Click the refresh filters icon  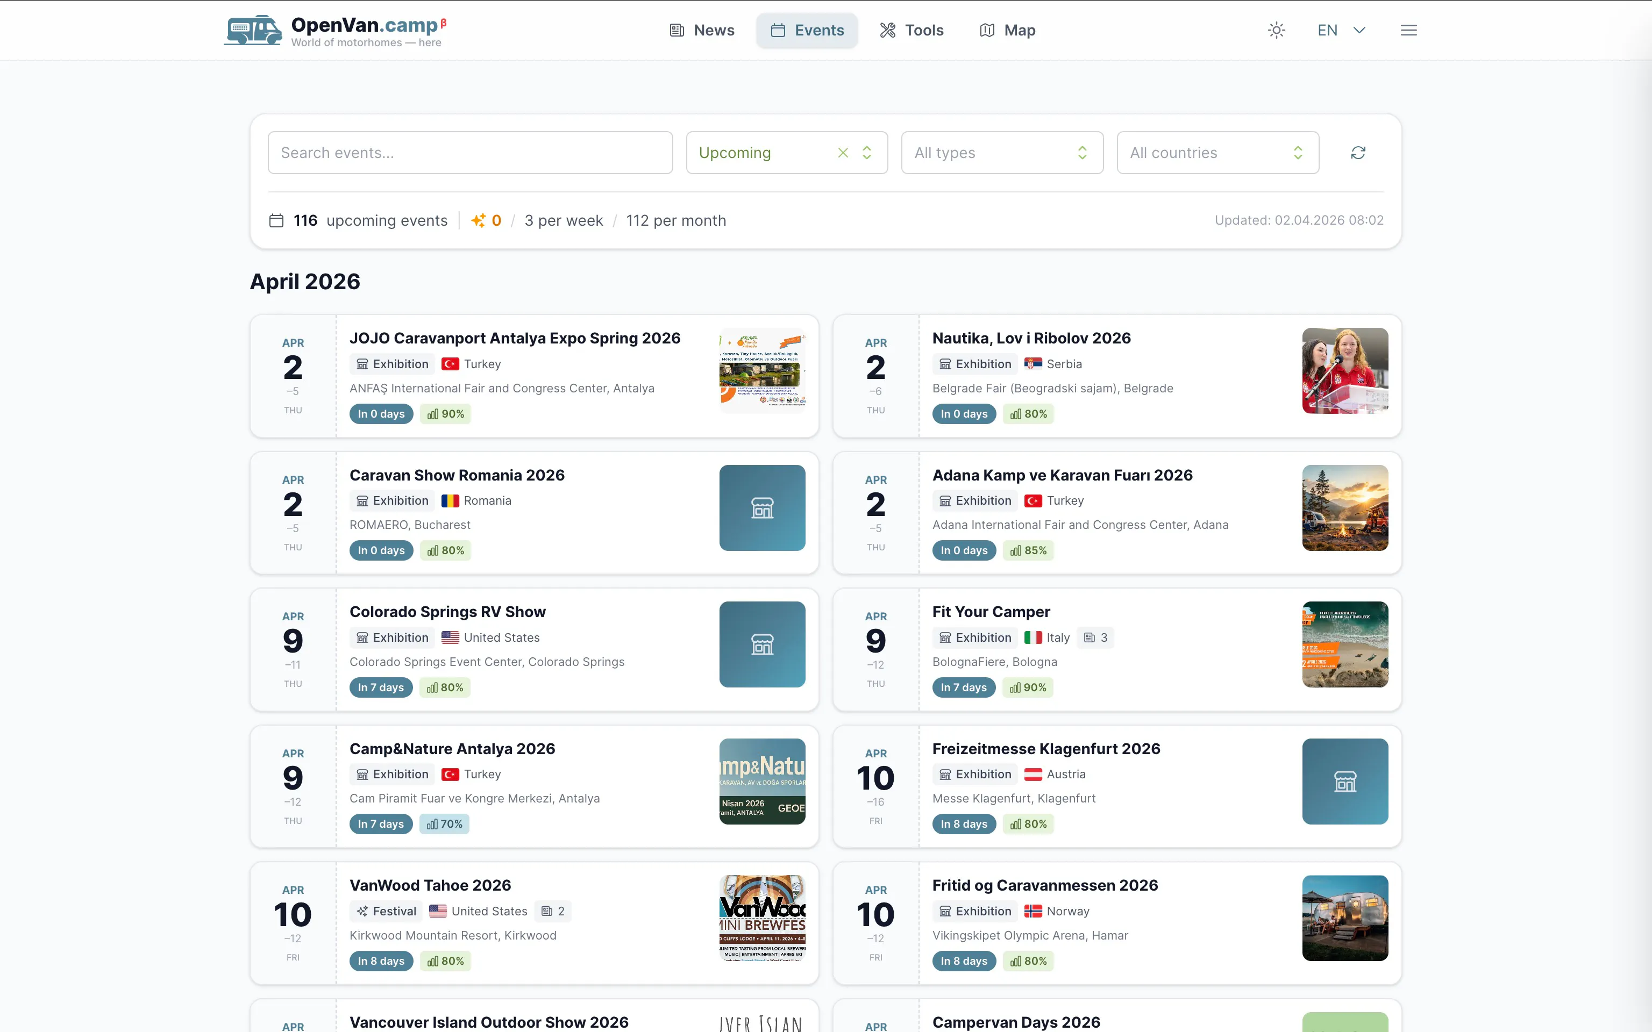1358,153
